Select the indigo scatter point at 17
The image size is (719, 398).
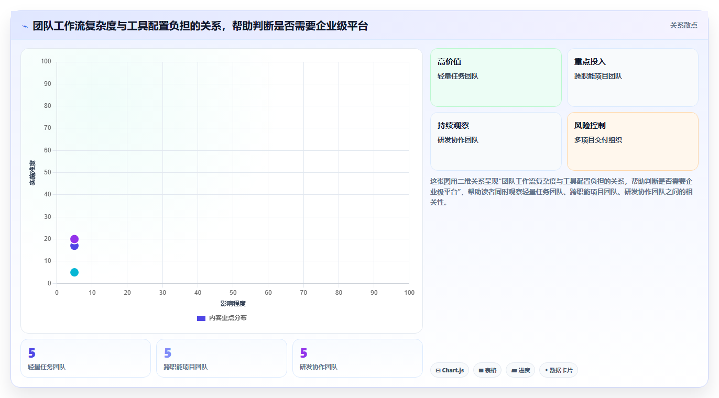point(74,246)
